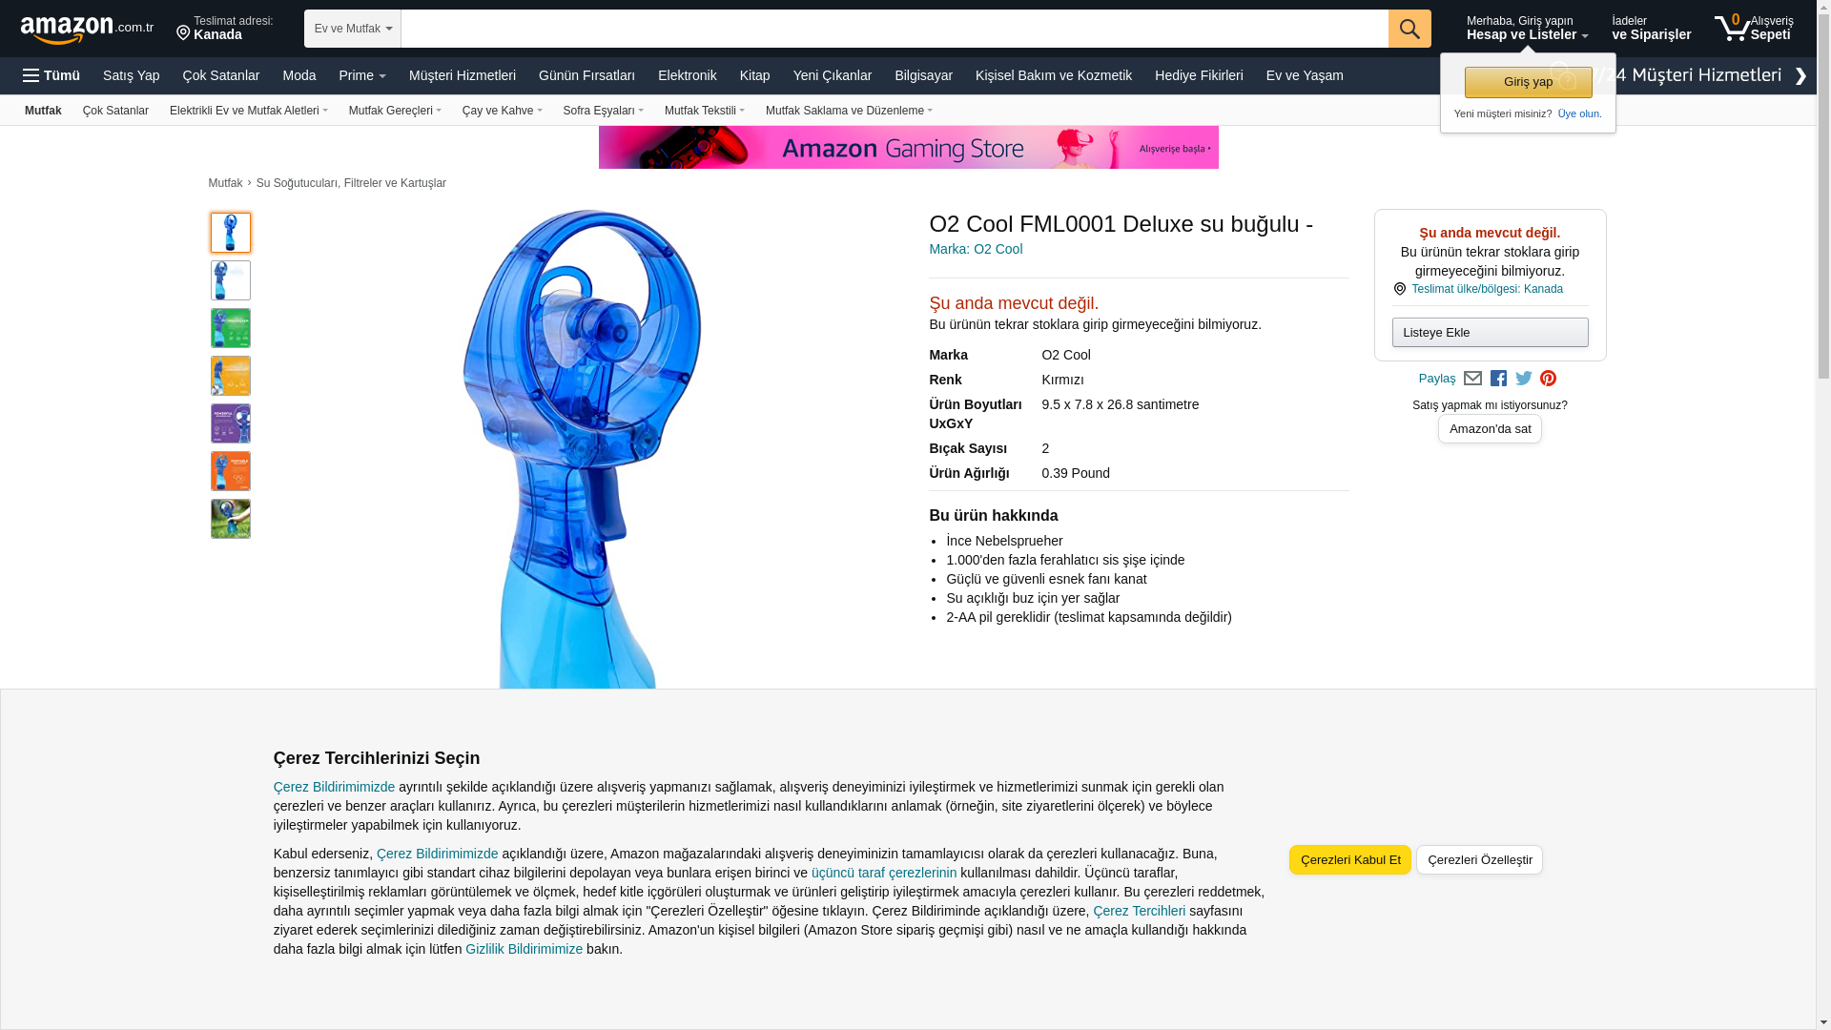Expand the Prime navigation dropdown
1831x1030 pixels.
click(x=362, y=75)
